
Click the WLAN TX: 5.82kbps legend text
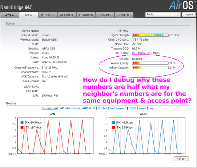click(125, 127)
